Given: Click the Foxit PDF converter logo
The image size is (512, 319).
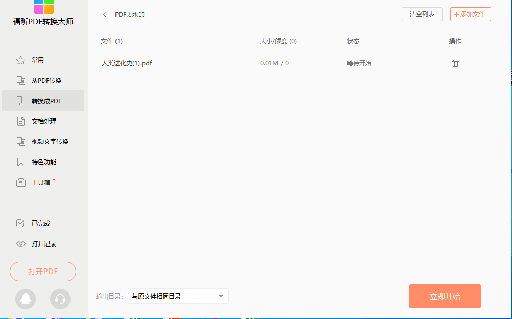Looking at the screenshot, I should 44,7.
